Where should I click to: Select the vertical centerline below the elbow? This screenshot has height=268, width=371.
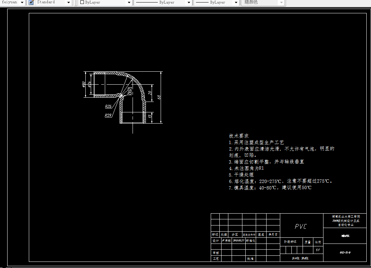point(133,128)
